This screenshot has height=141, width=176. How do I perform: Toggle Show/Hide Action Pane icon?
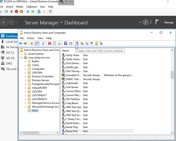coord(71,43)
